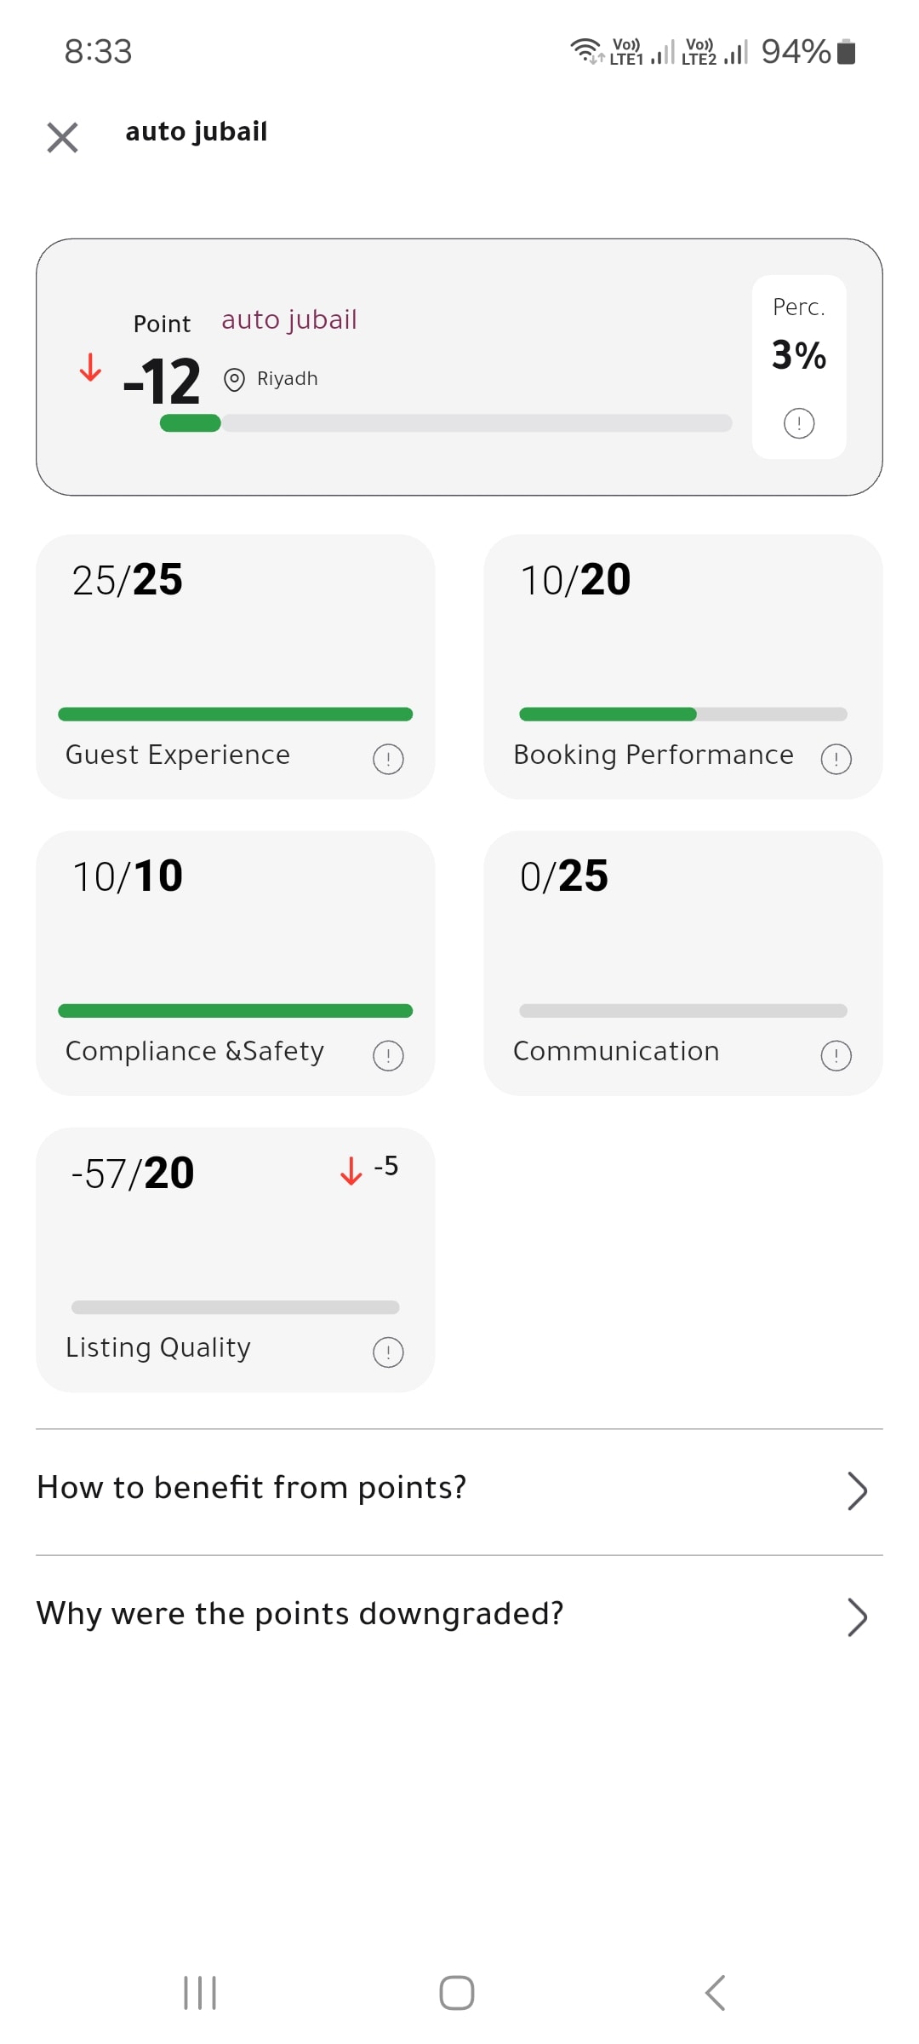Image resolution: width=919 pixels, height=2044 pixels.
Task: Tap the info icon under Perc. 3%
Action: click(798, 423)
